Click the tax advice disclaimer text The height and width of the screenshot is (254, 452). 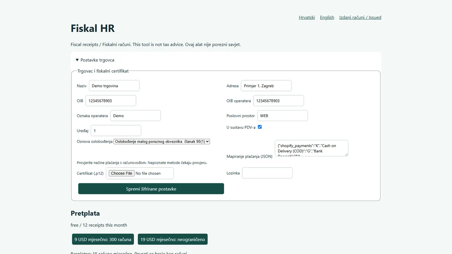pos(156,44)
